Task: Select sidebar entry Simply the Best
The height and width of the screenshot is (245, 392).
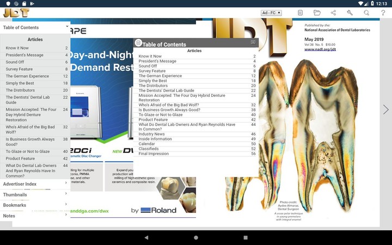Action: (36, 83)
